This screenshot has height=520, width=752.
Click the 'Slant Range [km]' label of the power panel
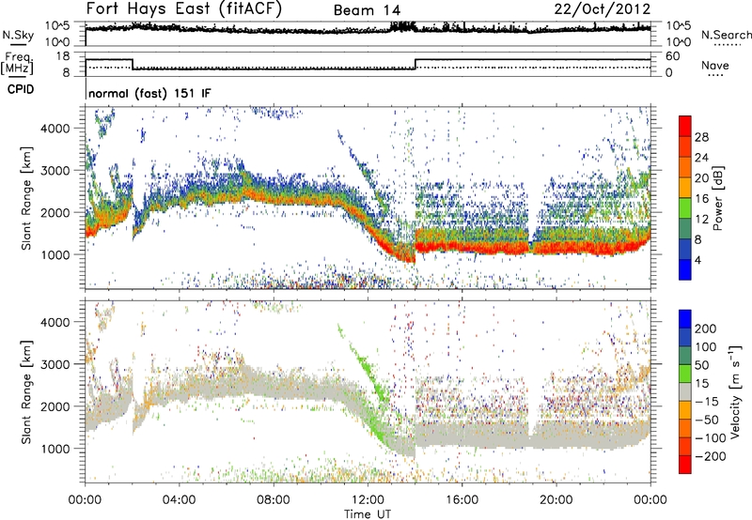click(26, 198)
